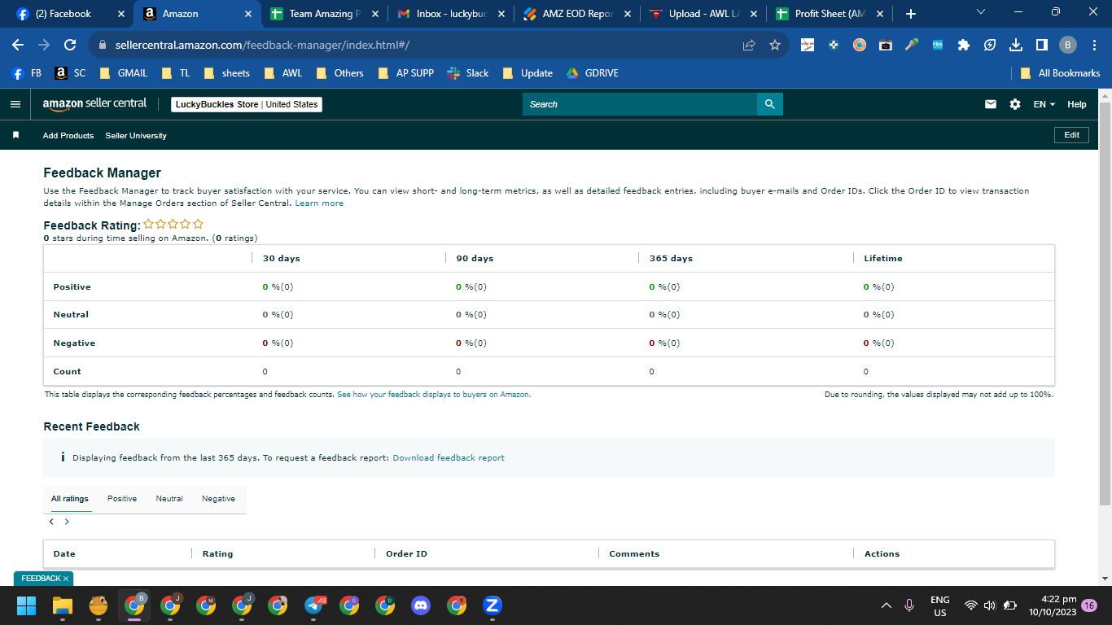1112x625 pixels.
Task: Go to previous feedback page arrow
Action: pyautogui.click(x=51, y=522)
